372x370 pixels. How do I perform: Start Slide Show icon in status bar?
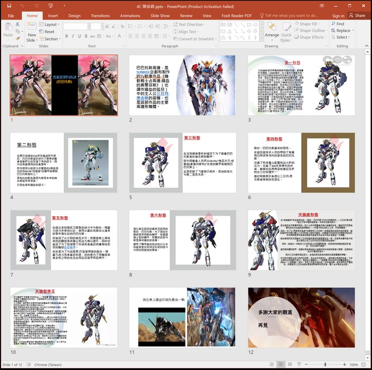pyautogui.click(x=299, y=365)
